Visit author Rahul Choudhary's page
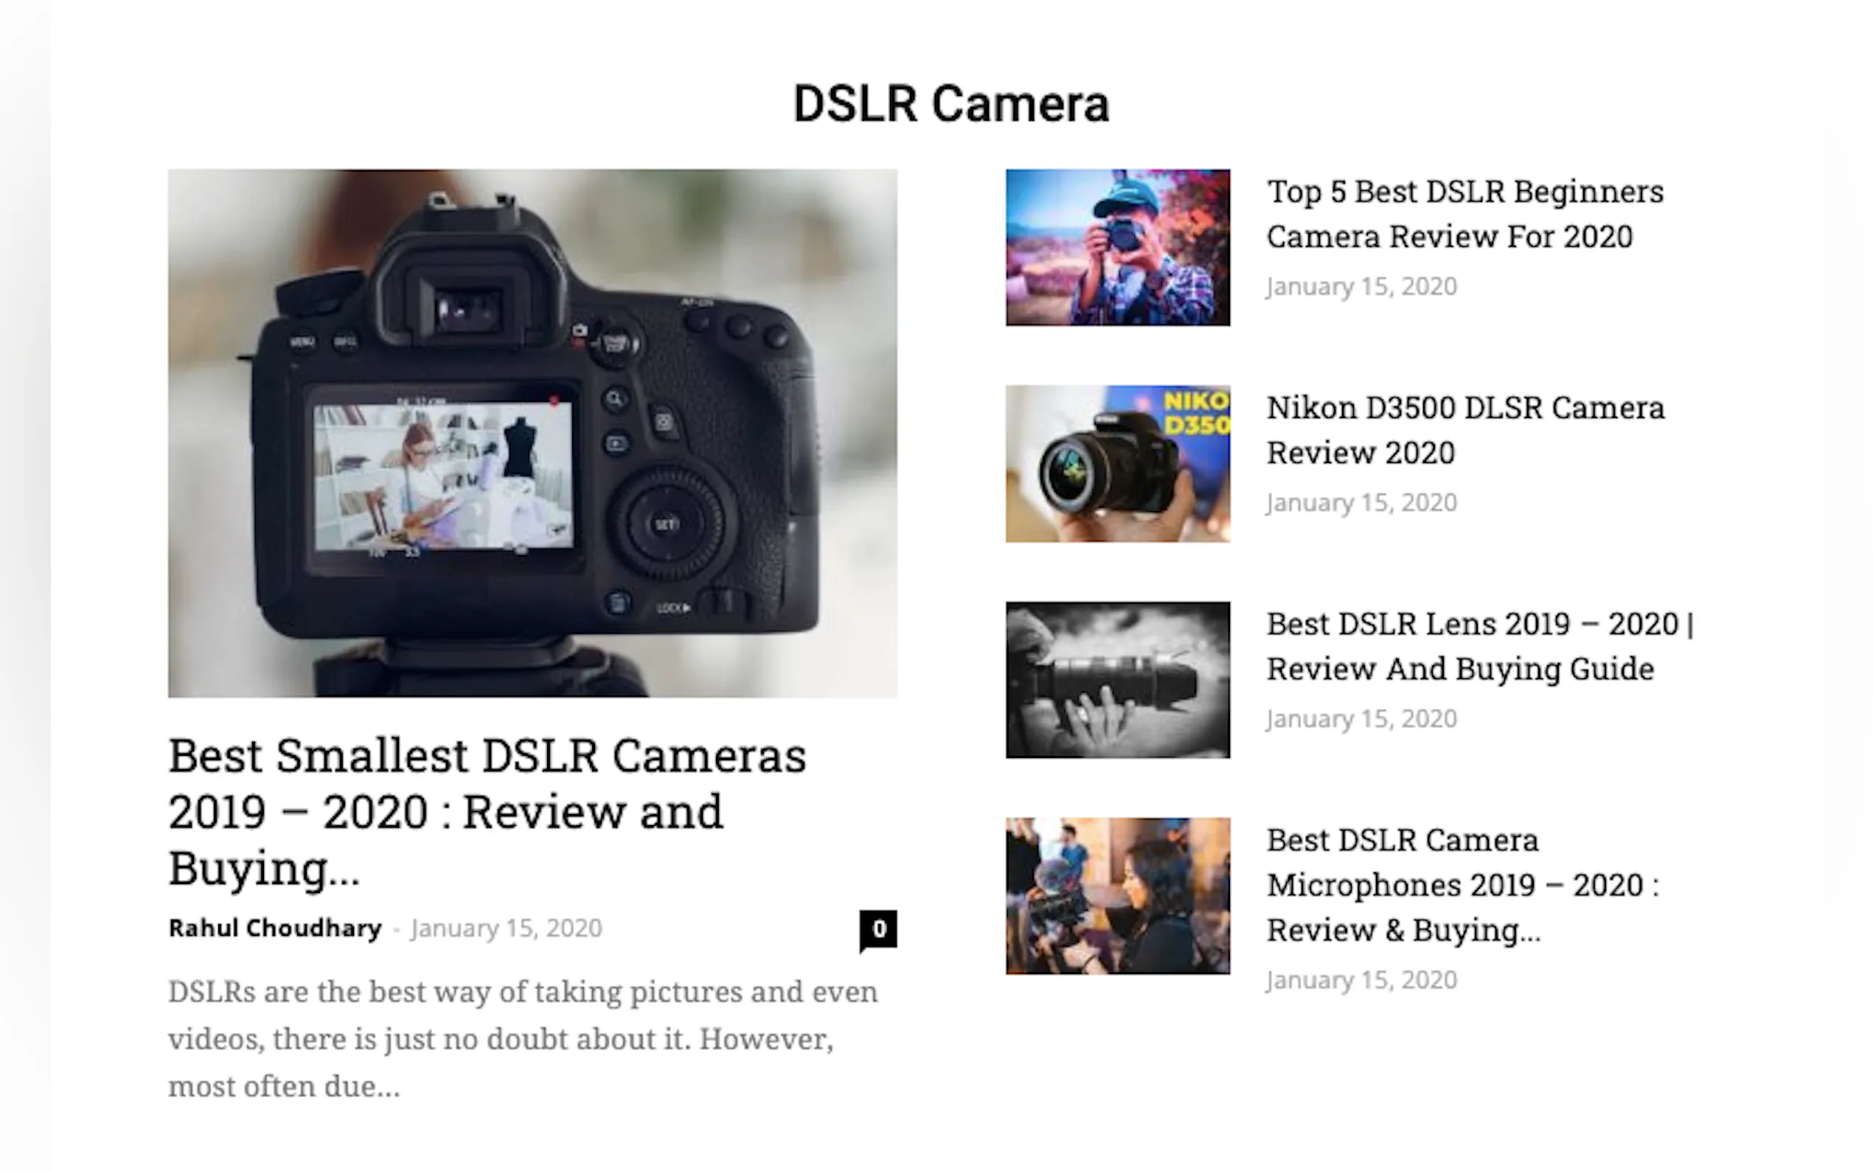 [275, 928]
